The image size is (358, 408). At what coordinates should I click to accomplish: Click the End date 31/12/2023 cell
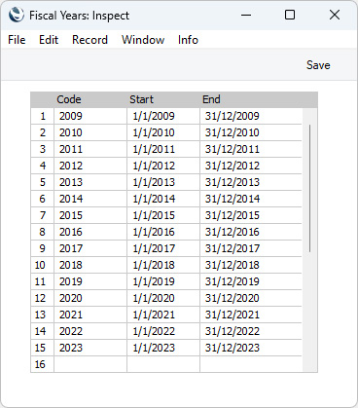(x=251, y=348)
